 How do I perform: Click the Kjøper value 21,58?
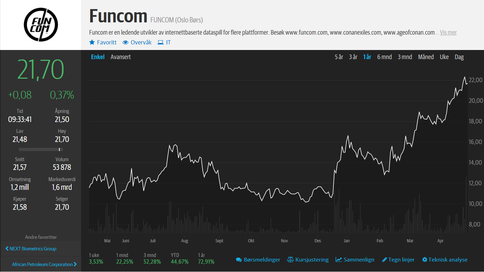(20, 207)
